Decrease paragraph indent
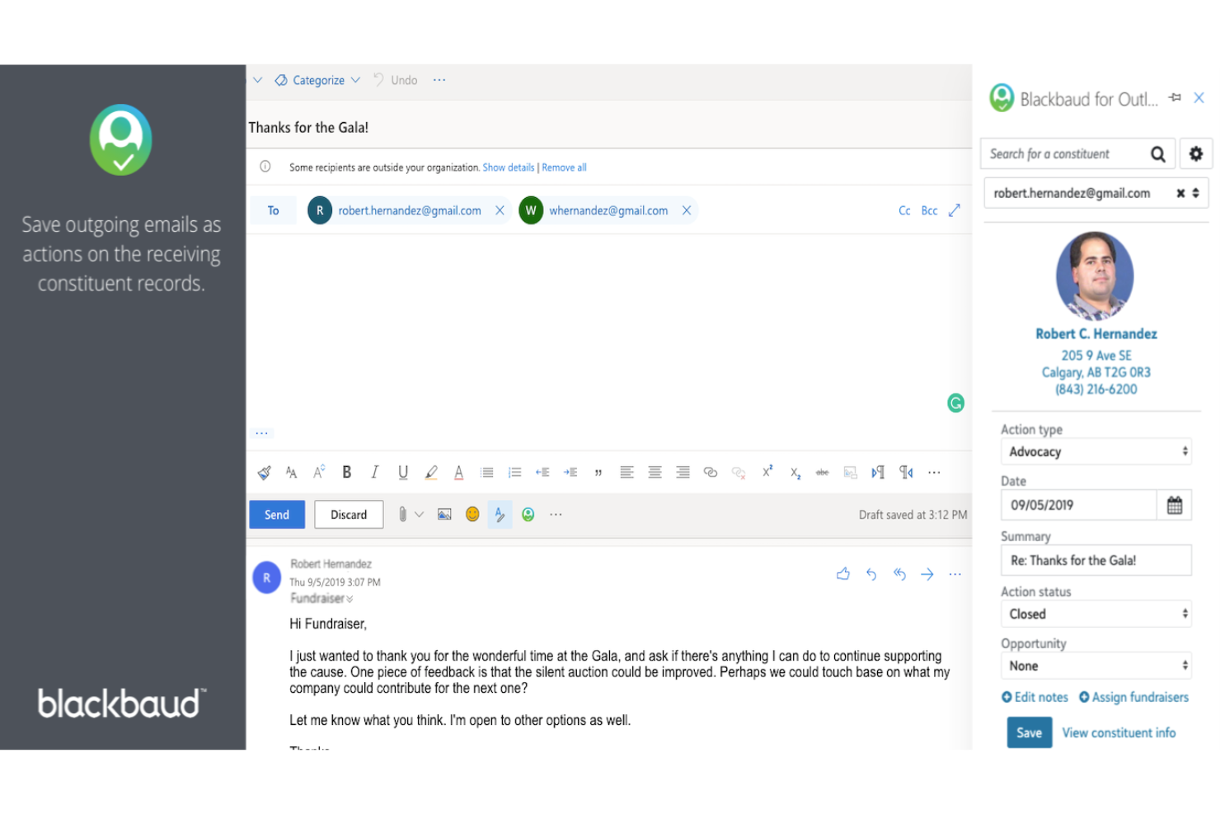The image size is (1220, 814). (542, 473)
